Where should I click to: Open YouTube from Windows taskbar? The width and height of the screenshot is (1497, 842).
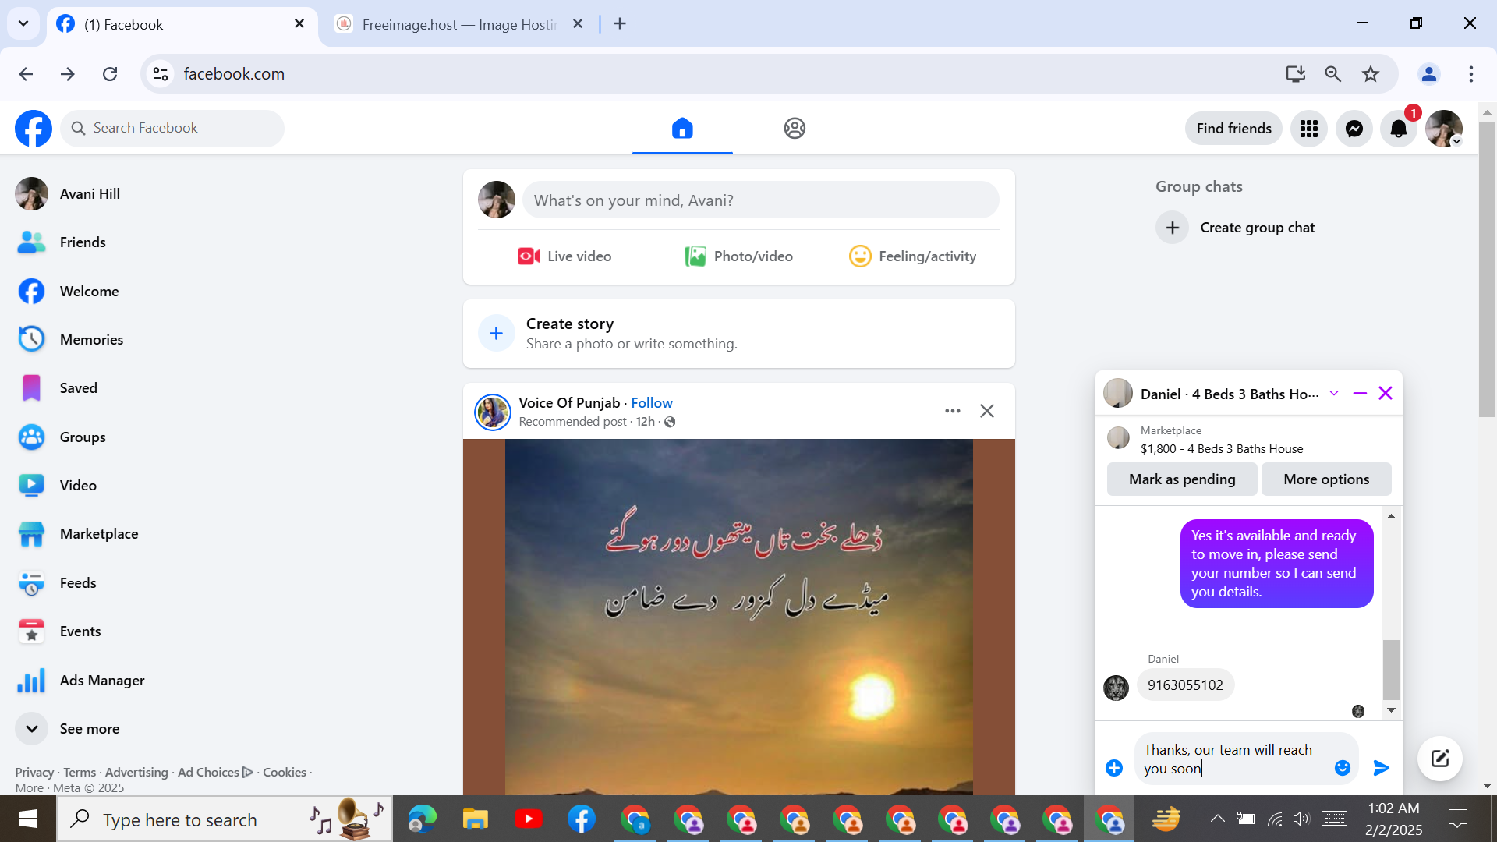click(x=528, y=819)
